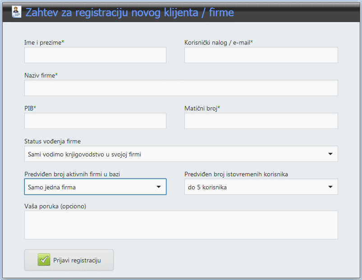
Task: Click the 'Predviđen broj istovremenih korisnika' label
Action: (236, 174)
